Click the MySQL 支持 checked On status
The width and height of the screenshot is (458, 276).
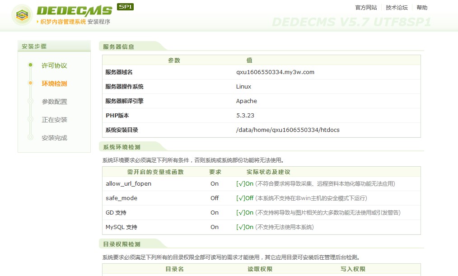[245, 227]
